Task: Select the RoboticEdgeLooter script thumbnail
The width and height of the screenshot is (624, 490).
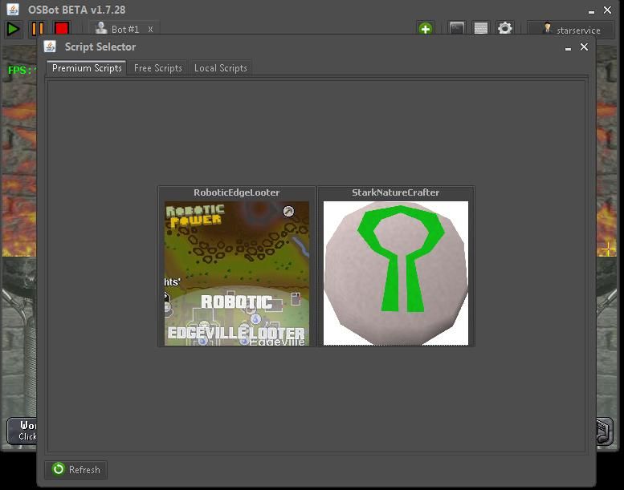Action: (x=237, y=273)
